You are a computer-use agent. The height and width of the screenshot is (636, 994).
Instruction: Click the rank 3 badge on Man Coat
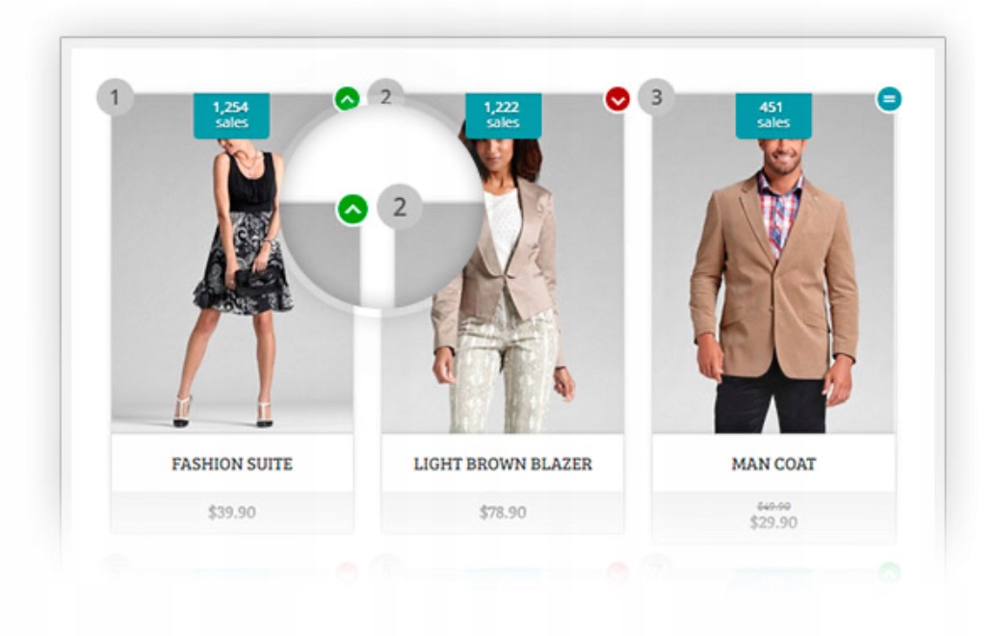coord(657,97)
